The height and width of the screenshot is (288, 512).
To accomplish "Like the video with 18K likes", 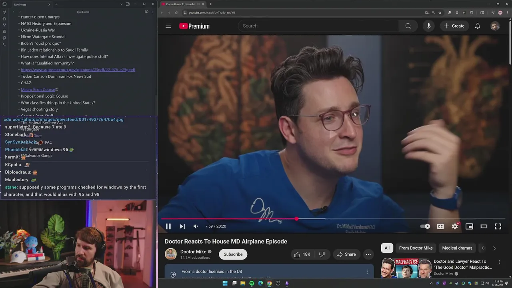I will 302,254.
